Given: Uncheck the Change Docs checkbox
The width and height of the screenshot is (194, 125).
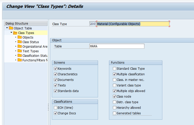Looking at the screenshot, I should coord(55,113).
